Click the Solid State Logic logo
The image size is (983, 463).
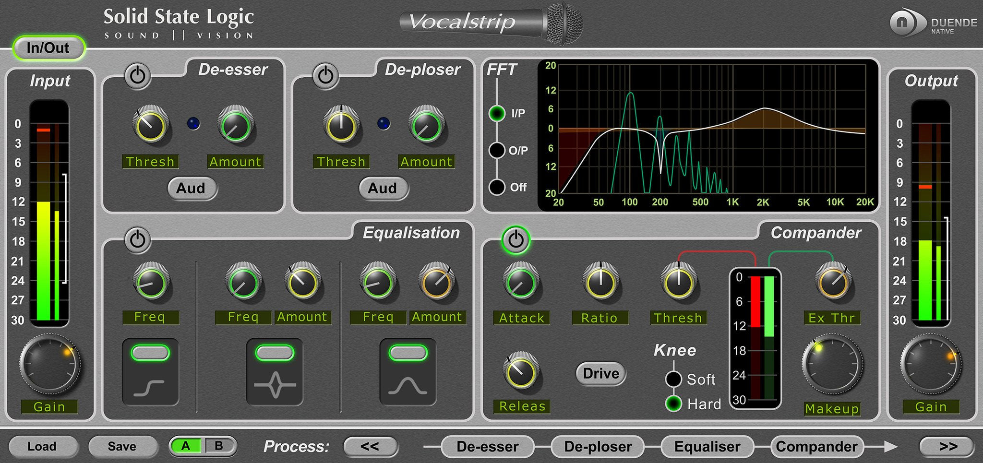coord(179,23)
